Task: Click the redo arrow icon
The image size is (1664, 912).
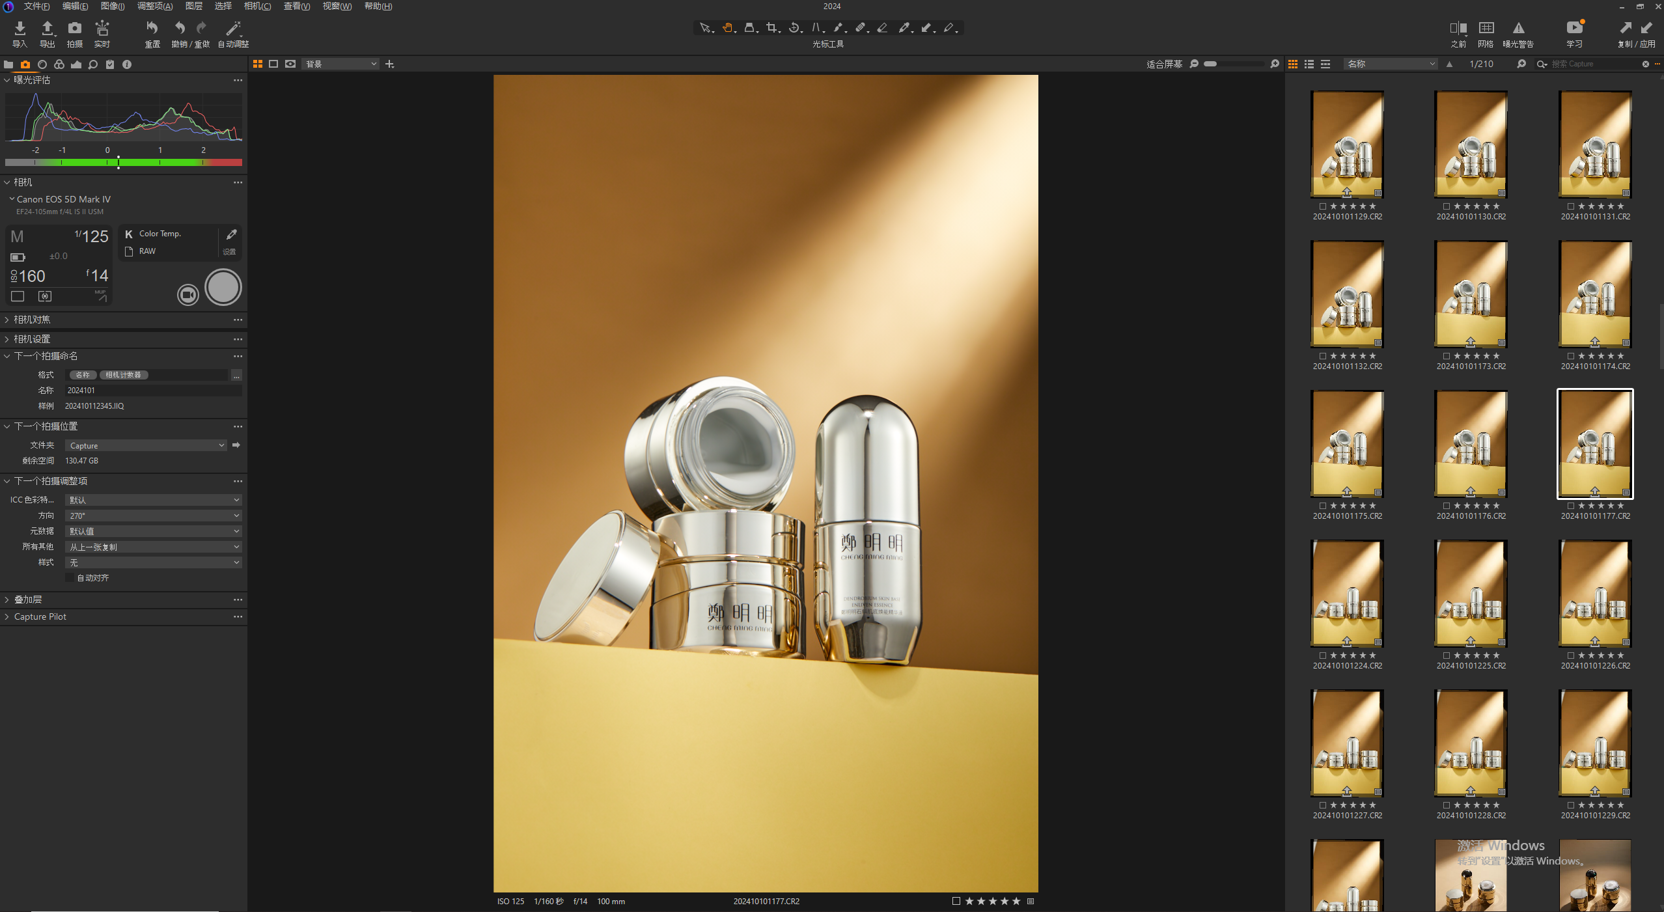Action: (x=201, y=28)
